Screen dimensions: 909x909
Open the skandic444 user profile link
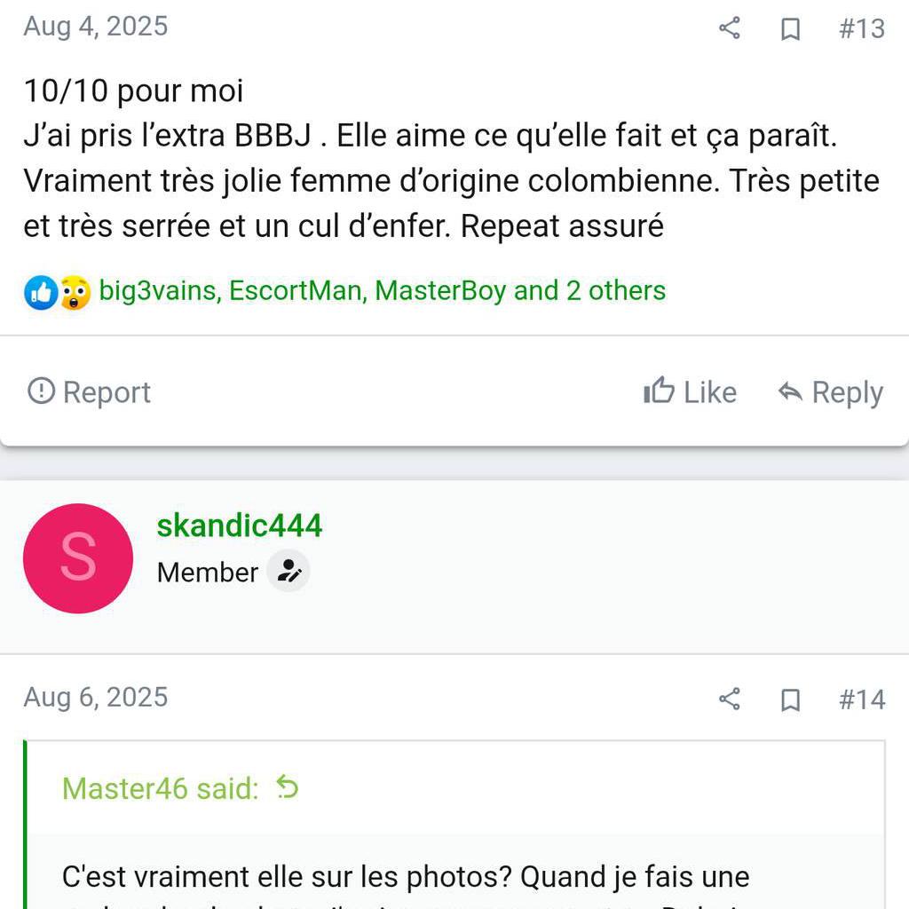239,526
